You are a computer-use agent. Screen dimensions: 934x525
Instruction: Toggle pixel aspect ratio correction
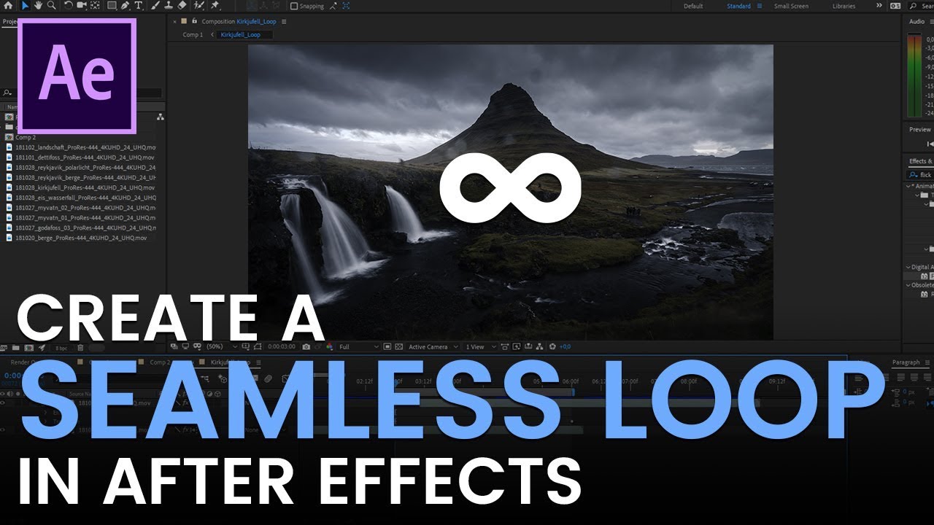(504, 347)
